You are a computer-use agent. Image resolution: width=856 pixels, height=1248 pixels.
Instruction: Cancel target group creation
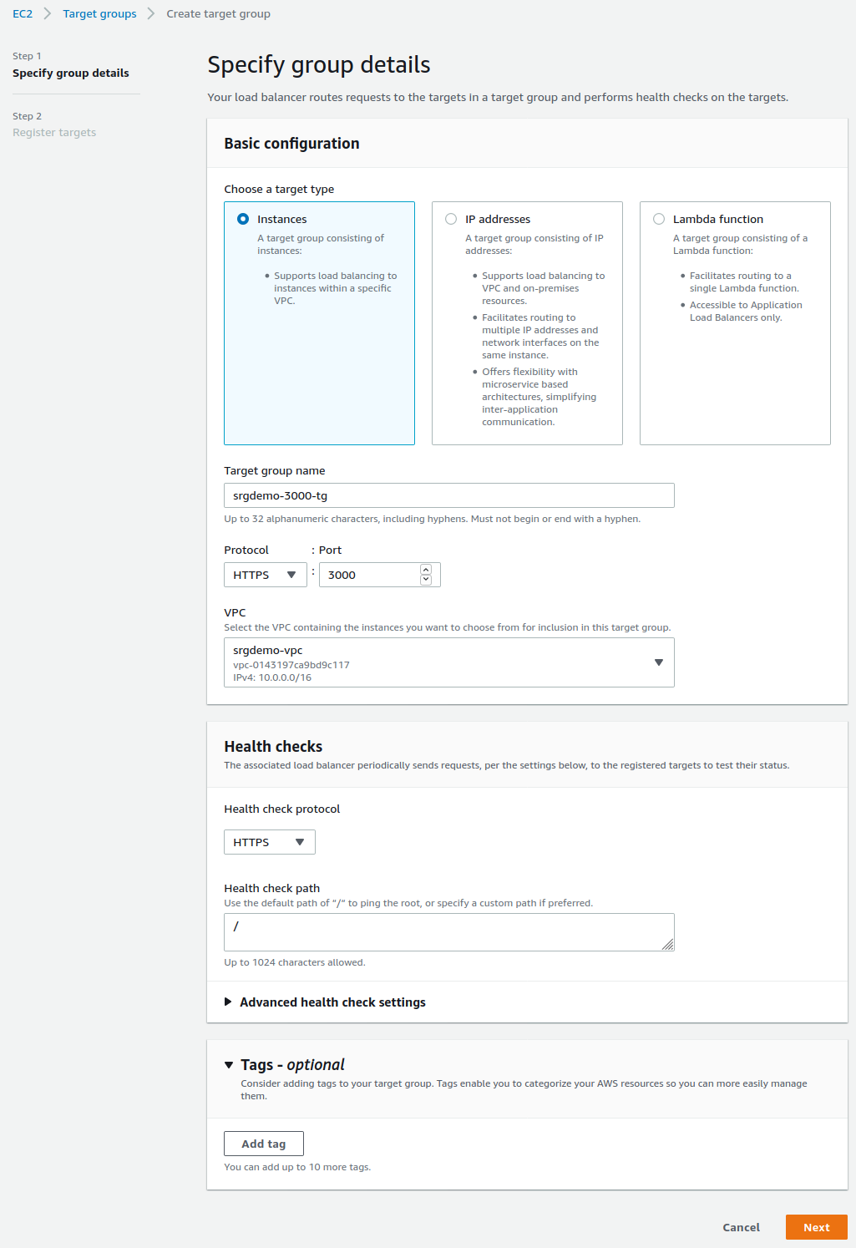741,1227
